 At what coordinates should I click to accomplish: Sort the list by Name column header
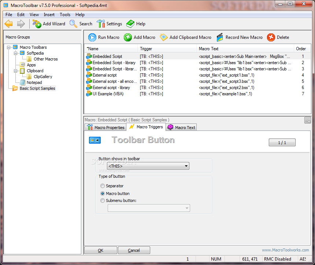pyautogui.click(x=111, y=49)
